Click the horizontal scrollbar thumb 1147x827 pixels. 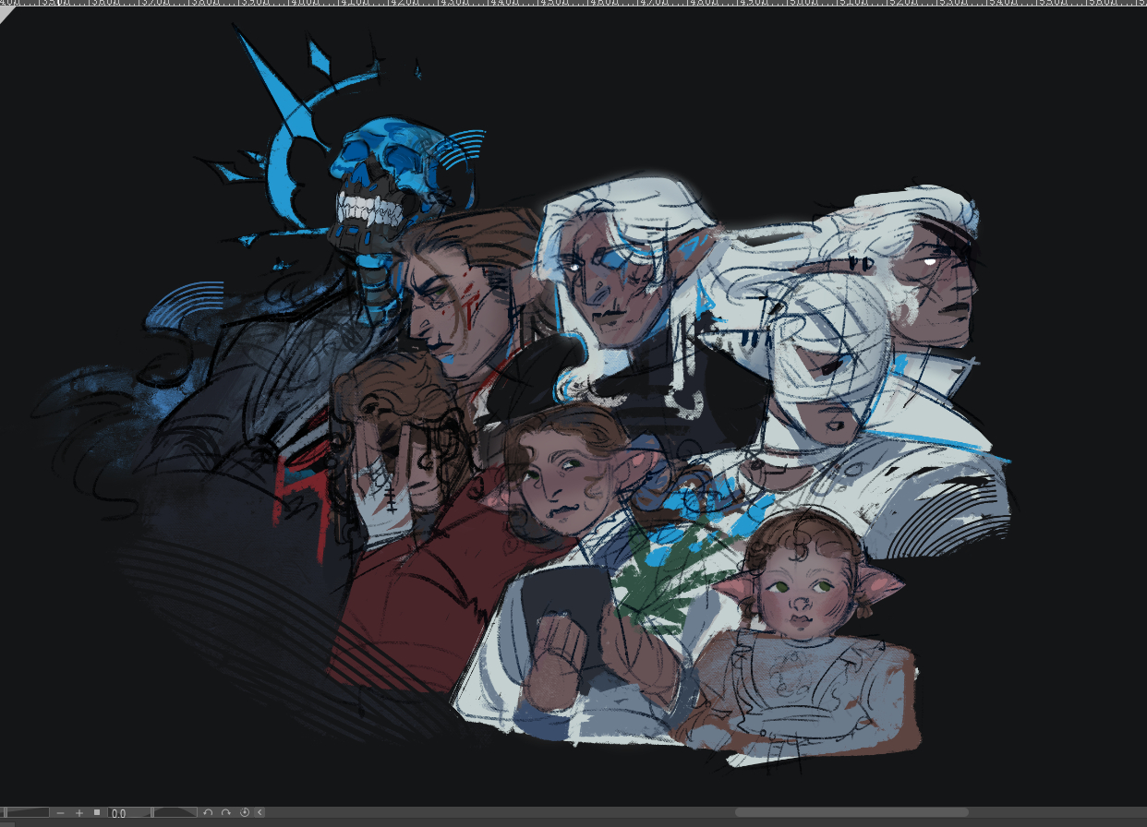point(851,813)
